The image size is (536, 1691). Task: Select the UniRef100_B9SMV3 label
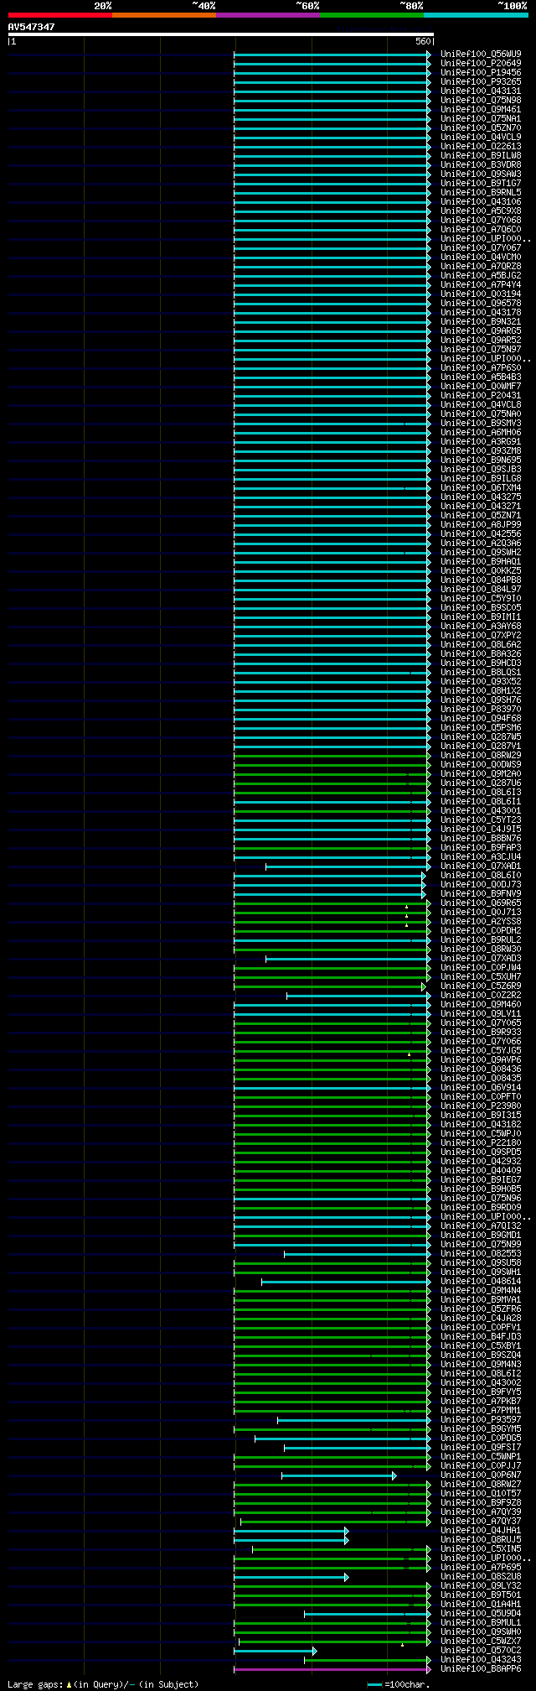[x=481, y=423]
